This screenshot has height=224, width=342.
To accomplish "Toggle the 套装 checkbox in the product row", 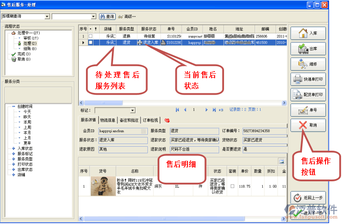I will point(232,186).
